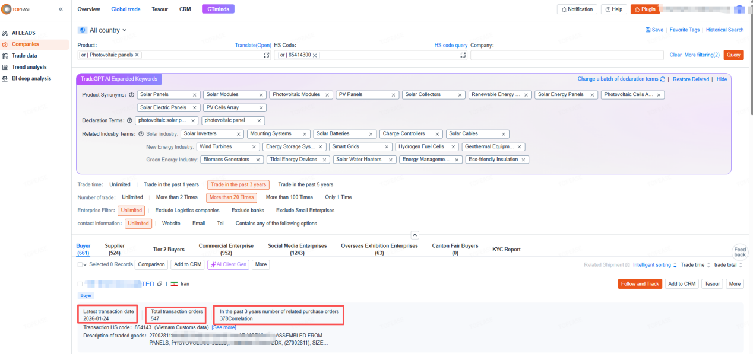This screenshot has width=753, height=354.
Task: Click the Follow and Track button for the buyer
Action: (640, 283)
